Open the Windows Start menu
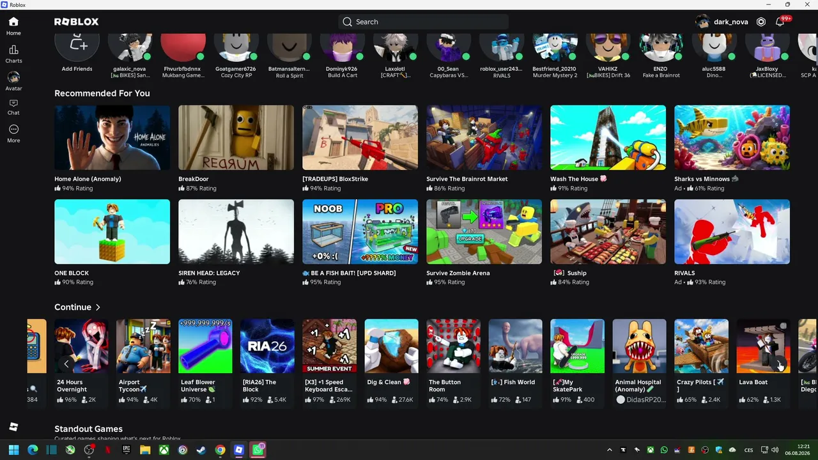 [13, 450]
